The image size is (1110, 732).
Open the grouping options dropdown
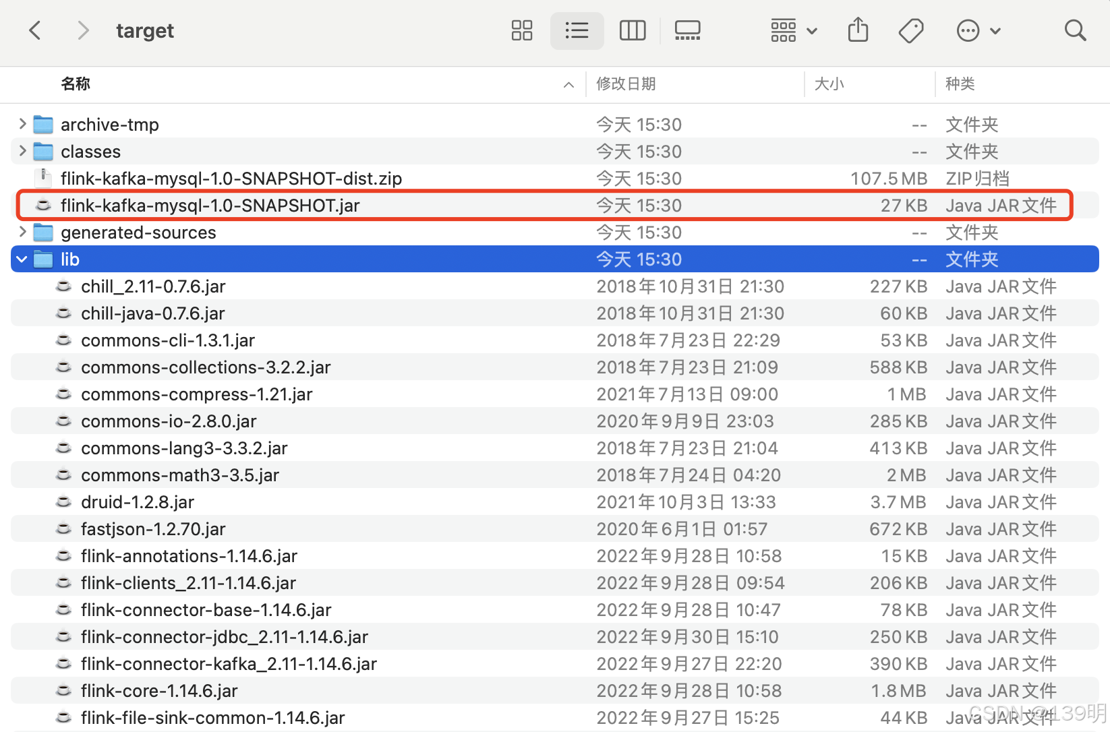pyautogui.click(x=793, y=30)
